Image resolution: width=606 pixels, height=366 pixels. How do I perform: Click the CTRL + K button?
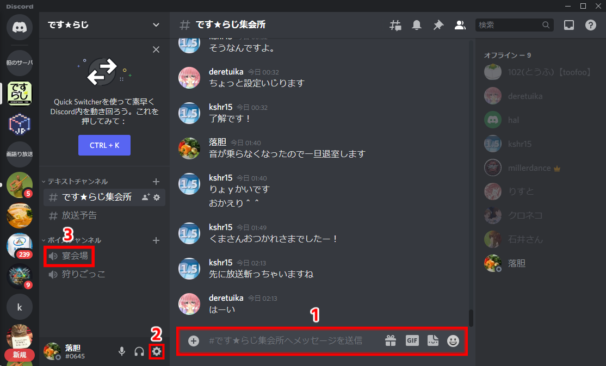(104, 145)
